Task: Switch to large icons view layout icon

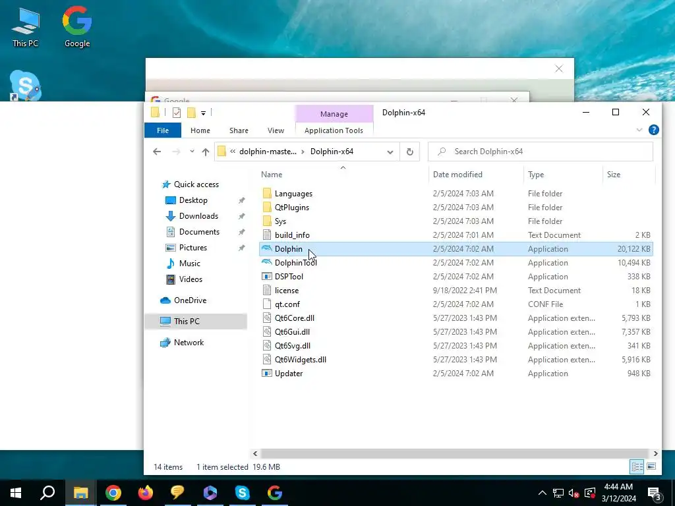Action: (651, 466)
